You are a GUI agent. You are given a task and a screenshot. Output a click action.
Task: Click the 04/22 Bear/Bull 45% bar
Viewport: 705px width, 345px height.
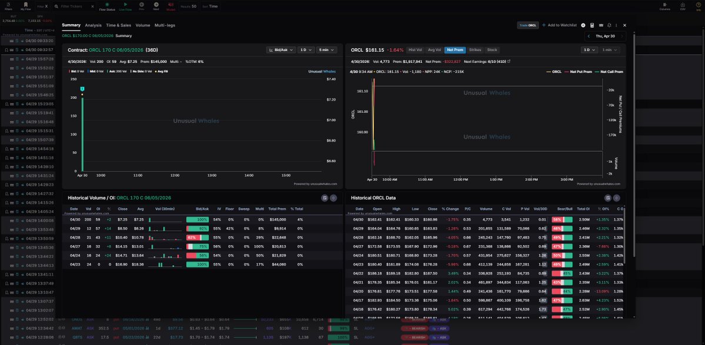(x=562, y=273)
